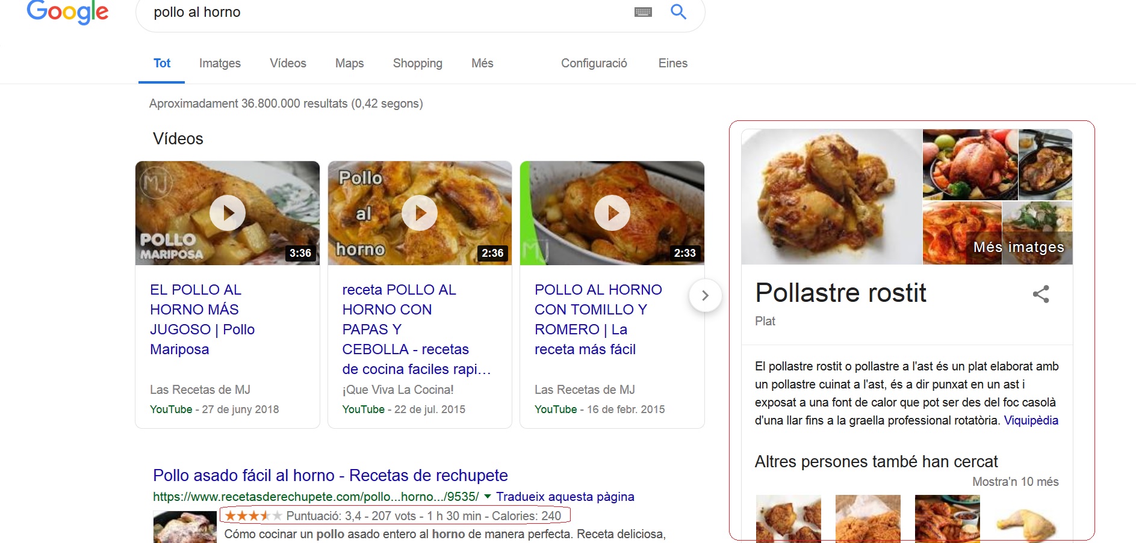Image resolution: width=1136 pixels, height=543 pixels.
Task: Expand the dropdown arrow beside recetasderechupete URL
Action: pyautogui.click(x=487, y=497)
